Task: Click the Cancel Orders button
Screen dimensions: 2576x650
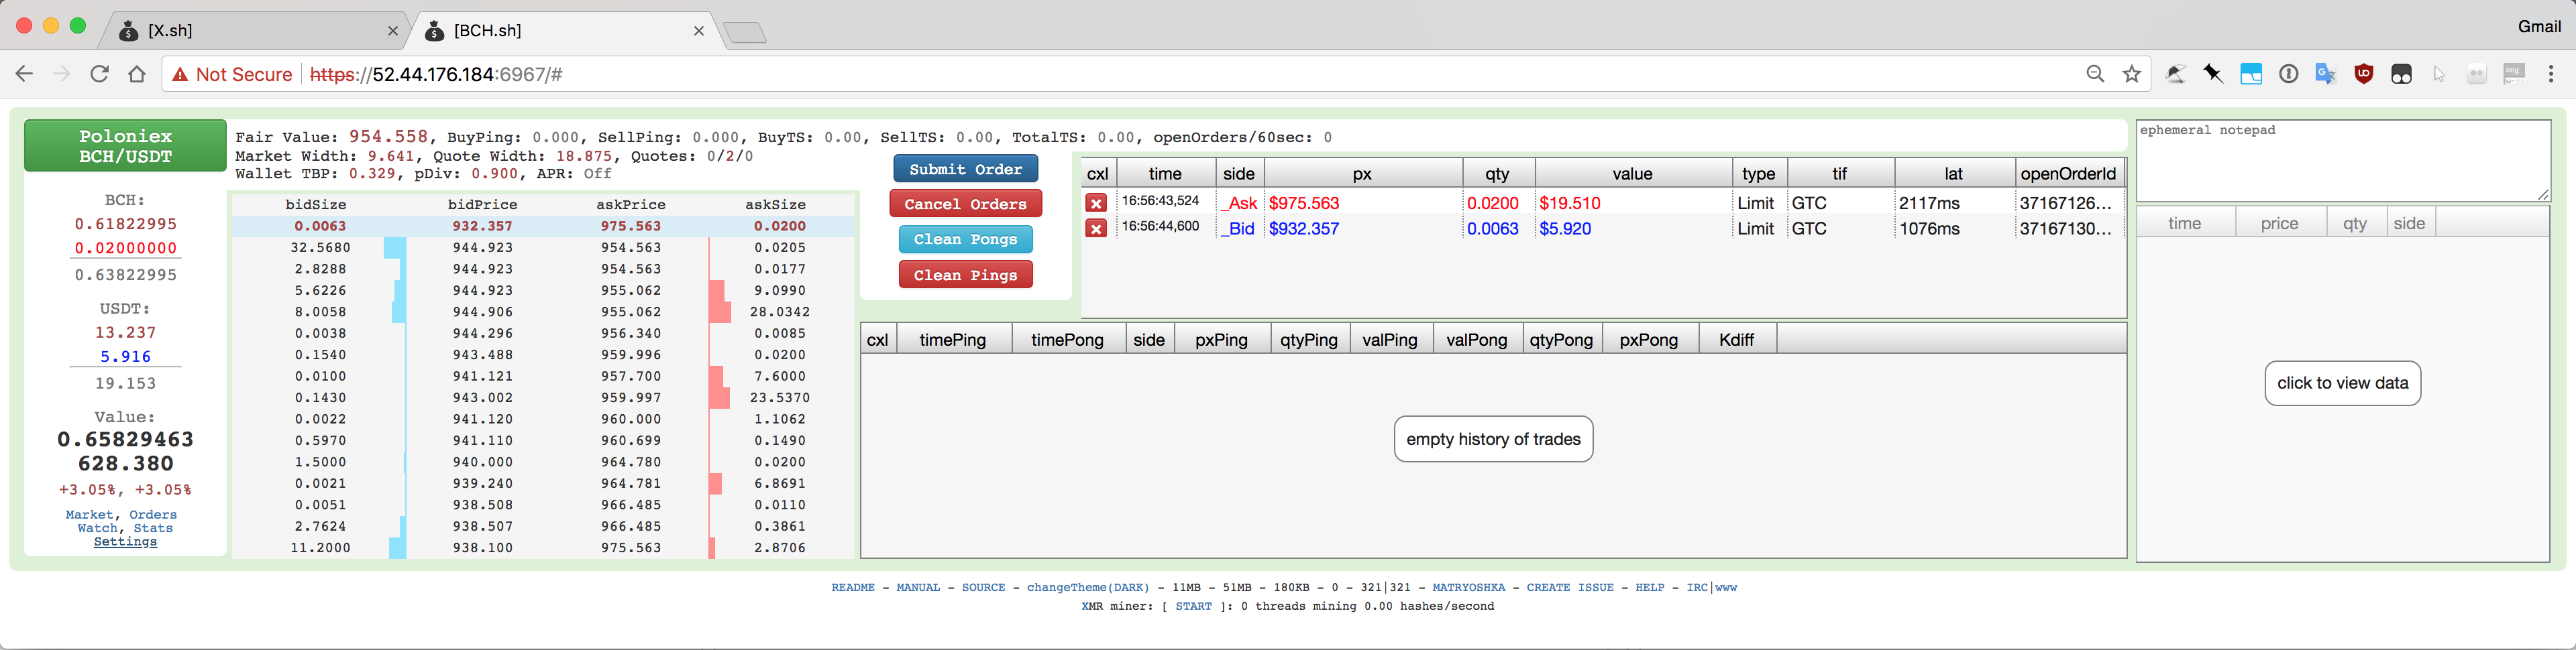Action: [x=966, y=204]
